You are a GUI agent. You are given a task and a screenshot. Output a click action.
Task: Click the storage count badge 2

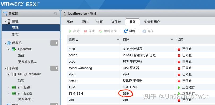tap(54, 68)
